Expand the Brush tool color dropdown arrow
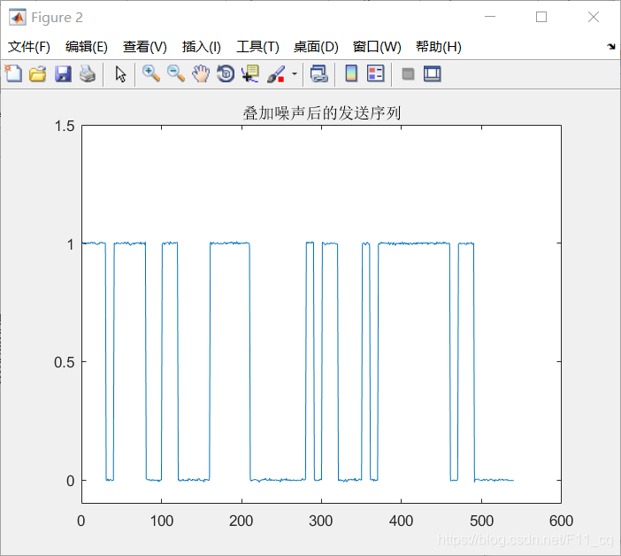Image resolution: width=621 pixels, height=556 pixels. [295, 73]
